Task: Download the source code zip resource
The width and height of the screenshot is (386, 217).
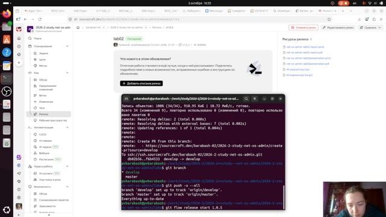Action: pyautogui.click(x=298, y=69)
